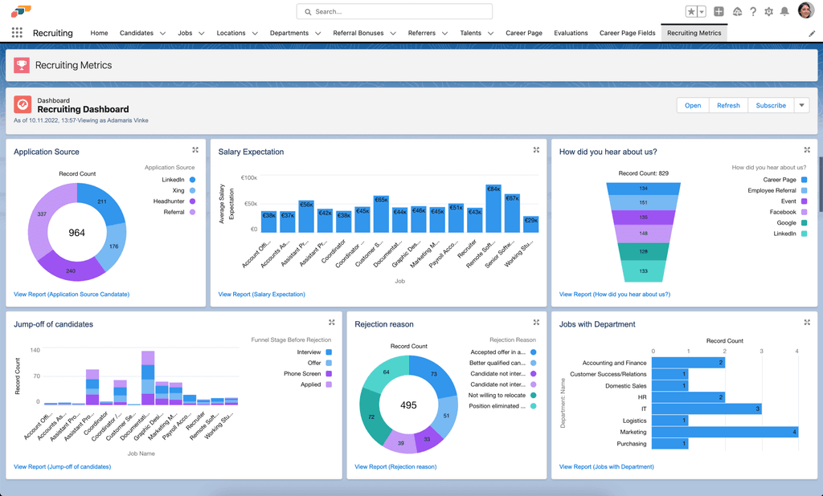Open View Report (Jump-off of candidates) link
823x496 pixels.
click(x=62, y=466)
